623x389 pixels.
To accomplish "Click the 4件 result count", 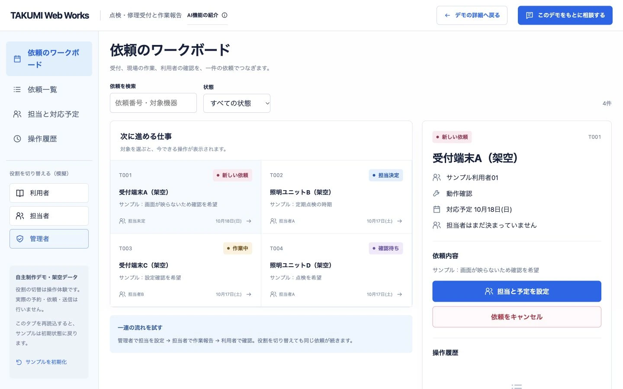I will click(607, 103).
